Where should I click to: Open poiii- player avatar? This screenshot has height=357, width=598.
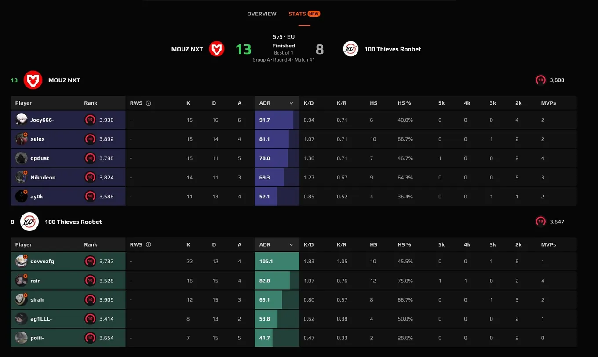(22, 338)
